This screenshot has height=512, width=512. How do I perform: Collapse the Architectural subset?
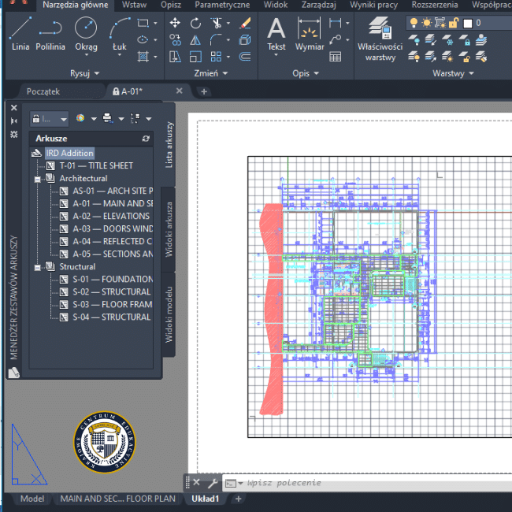[x=38, y=180]
